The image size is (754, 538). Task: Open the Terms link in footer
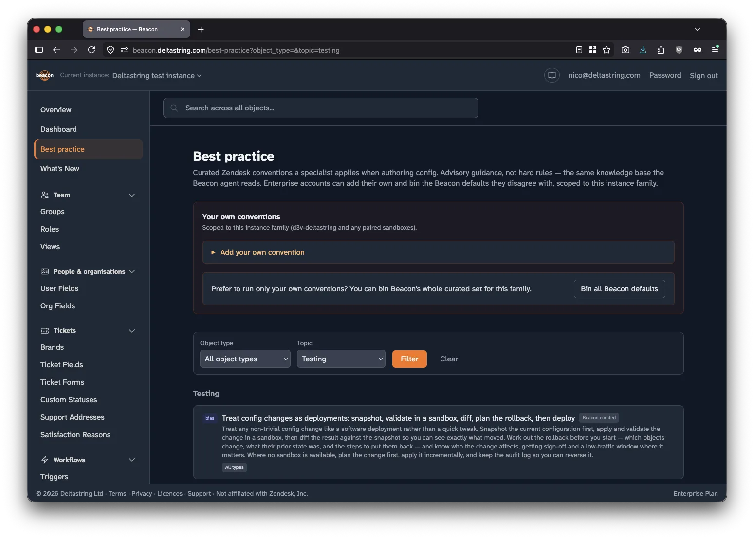[117, 493]
